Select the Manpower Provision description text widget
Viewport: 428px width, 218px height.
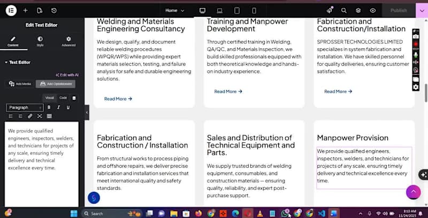click(x=364, y=168)
